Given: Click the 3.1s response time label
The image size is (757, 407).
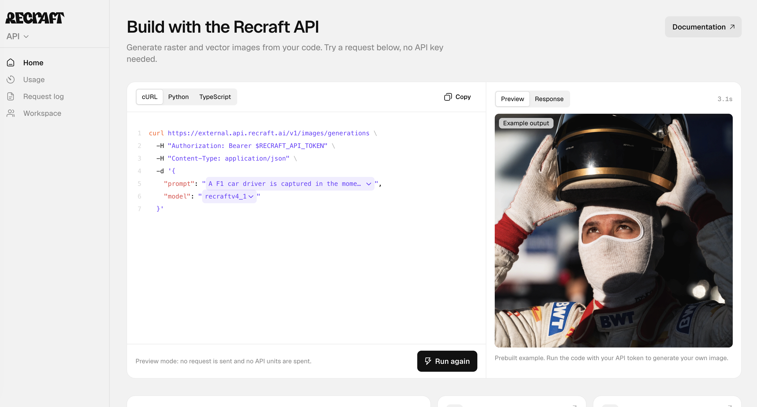Looking at the screenshot, I should [x=725, y=99].
